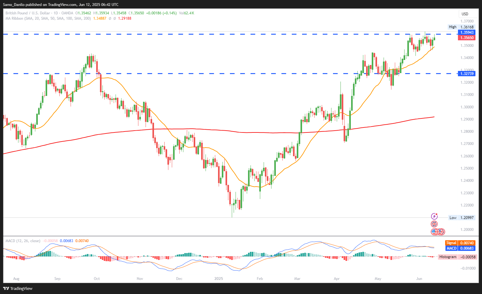Click the 2025 label on the time axis
This screenshot has width=482, height=294.
[x=219, y=278]
